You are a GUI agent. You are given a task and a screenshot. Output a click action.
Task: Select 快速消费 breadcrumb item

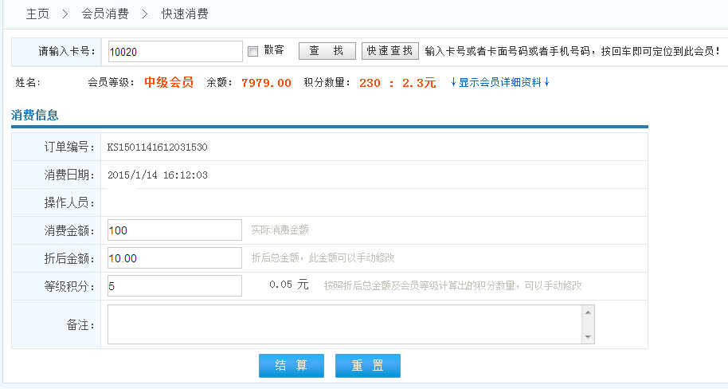pos(185,14)
